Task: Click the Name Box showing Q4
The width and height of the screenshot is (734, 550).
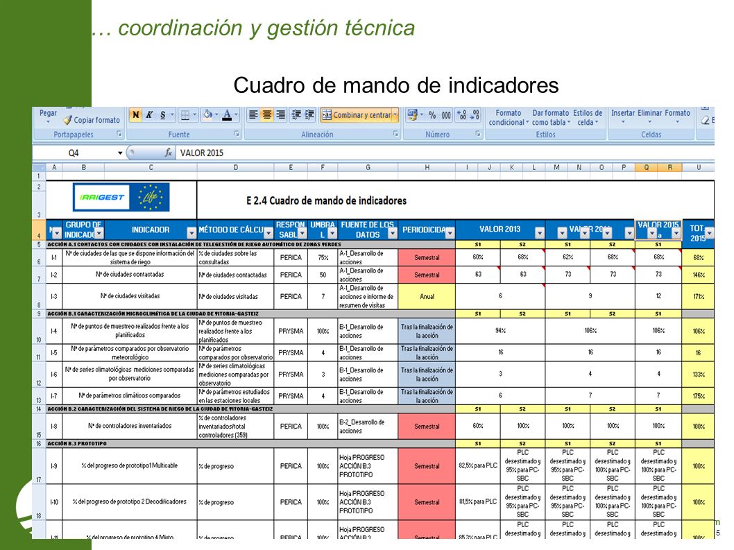Action: pyautogui.click(x=74, y=153)
